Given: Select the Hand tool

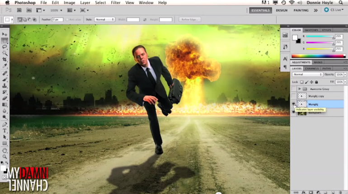Looking at the screenshot, I should [5, 151].
